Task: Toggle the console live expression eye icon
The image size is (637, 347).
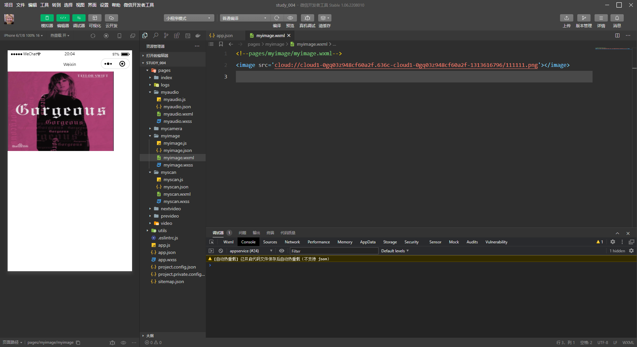Action: coord(282,251)
